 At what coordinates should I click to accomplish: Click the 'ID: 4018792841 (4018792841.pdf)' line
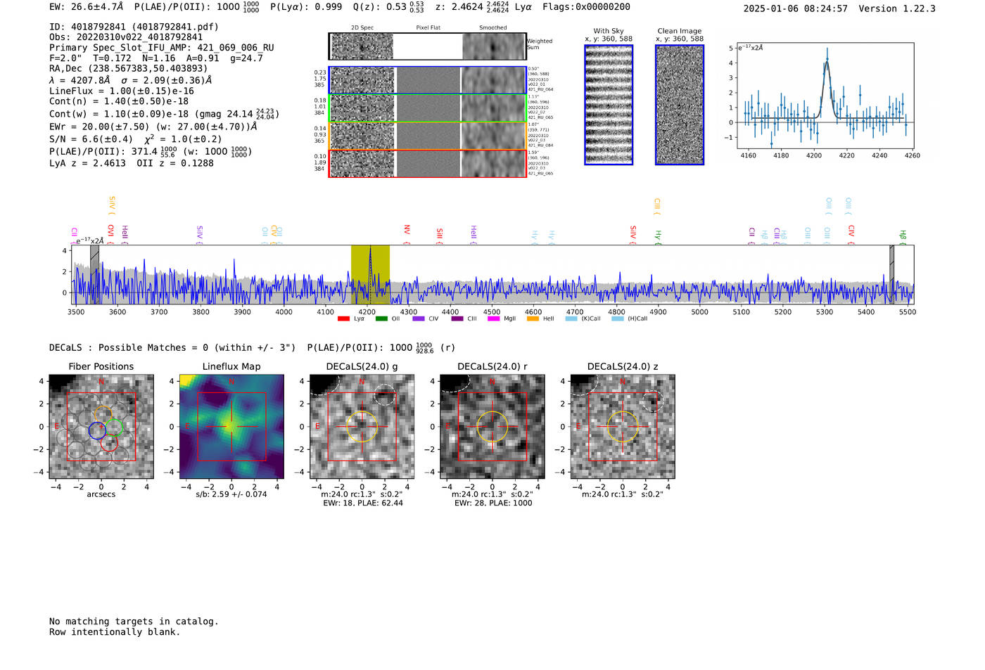tap(134, 27)
